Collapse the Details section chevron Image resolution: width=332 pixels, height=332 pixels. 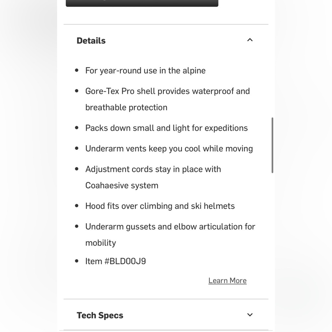pos(250,40)
